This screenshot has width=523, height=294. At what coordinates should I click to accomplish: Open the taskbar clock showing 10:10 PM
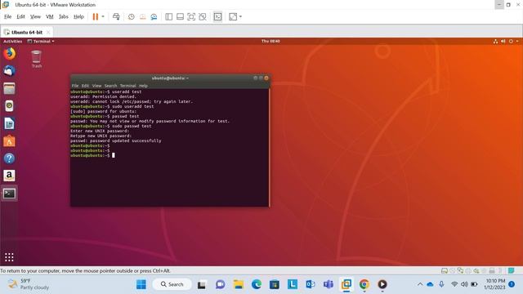pyautogui.click(x=494, y=284)
